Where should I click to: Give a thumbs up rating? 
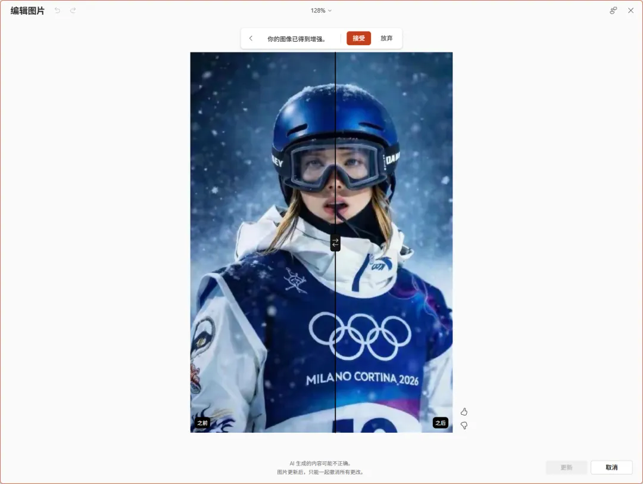click(464, 412)
